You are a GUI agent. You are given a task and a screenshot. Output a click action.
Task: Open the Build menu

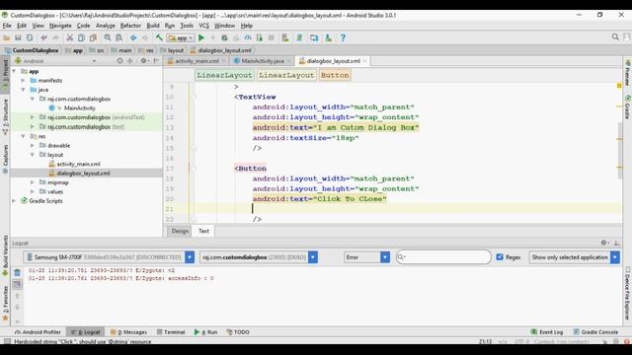pyautogui.click(x=153, y=26)
